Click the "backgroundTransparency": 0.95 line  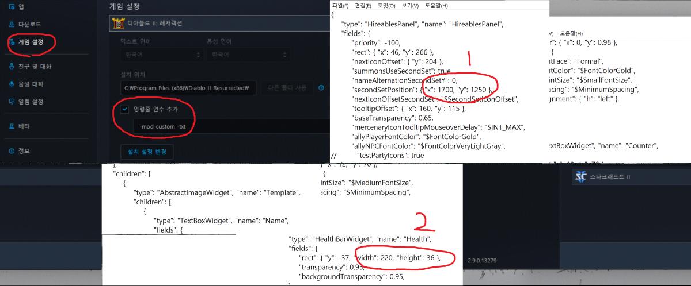click(x=352, y=276)
